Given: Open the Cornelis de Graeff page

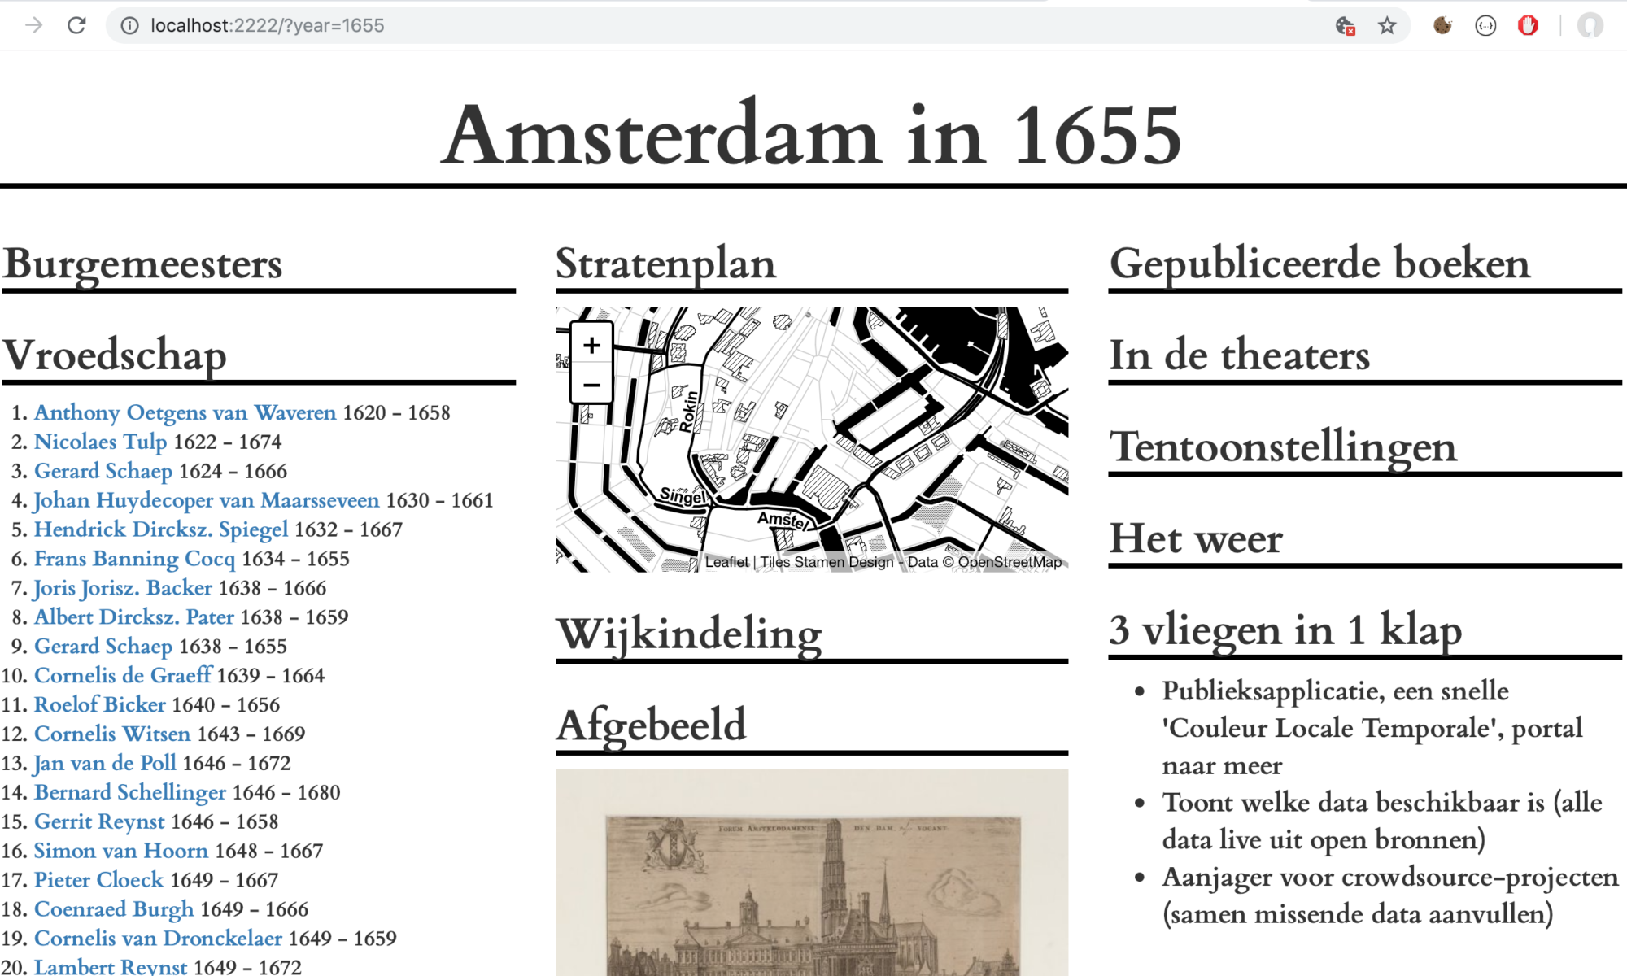Looking at the screenshot, I should pyautogui.click(x=124, y=675).
